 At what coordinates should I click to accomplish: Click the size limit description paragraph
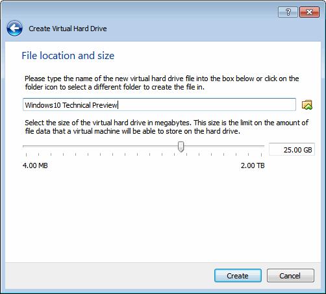click(x=167, y=127)
